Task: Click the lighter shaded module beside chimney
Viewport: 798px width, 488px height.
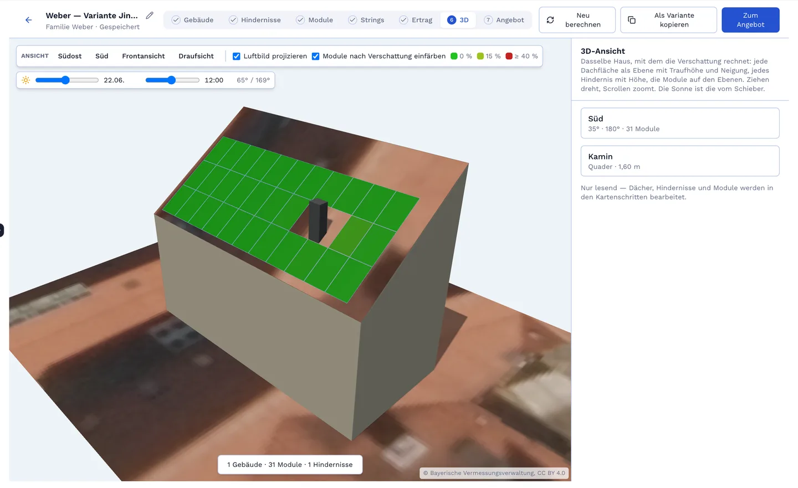Action: pos(352,236)
